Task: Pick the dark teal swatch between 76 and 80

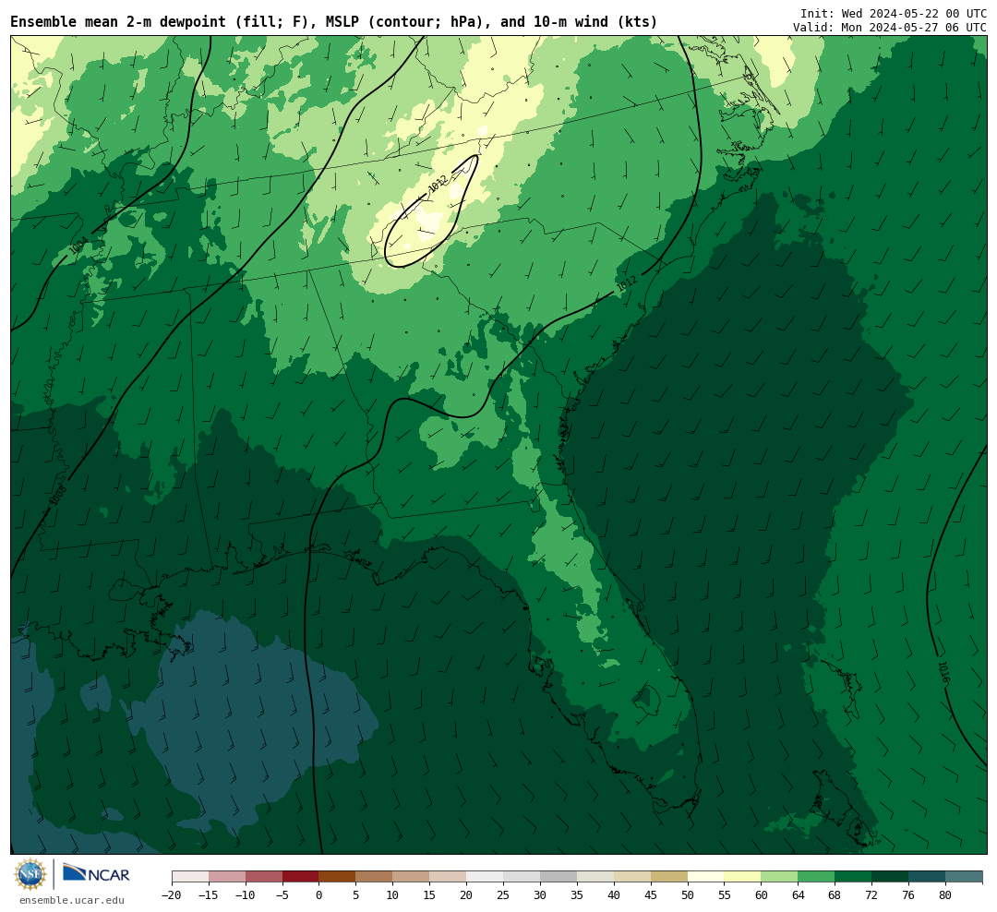Action: [x=927, y=877]
